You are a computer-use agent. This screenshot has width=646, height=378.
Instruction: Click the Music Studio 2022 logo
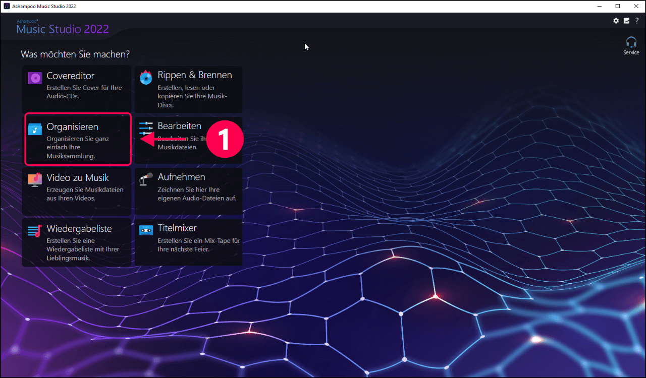62,27
